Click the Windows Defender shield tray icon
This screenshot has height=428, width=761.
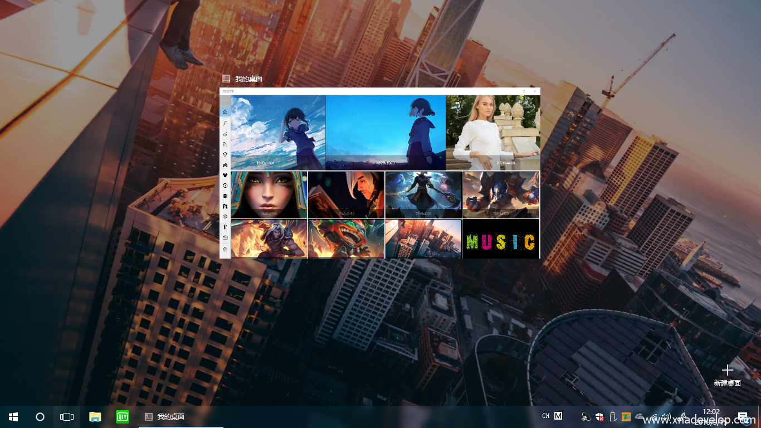tap(599, 416)
